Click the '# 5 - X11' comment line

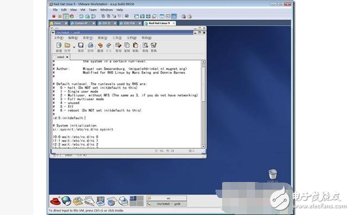coord(64,107)
